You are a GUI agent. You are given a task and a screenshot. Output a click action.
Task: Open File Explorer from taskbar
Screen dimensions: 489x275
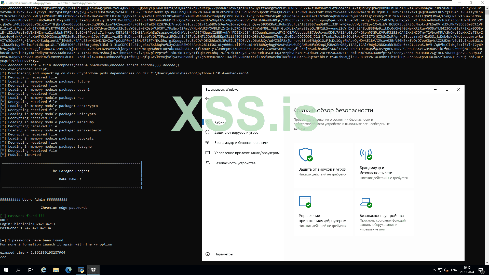click(56, 270)
